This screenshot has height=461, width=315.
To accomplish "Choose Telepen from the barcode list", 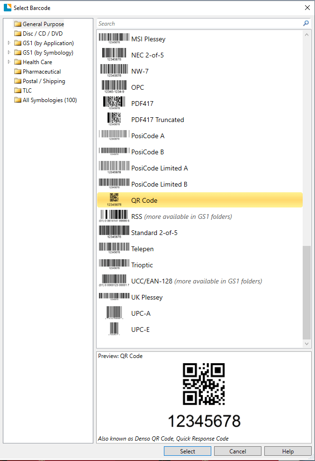I will (142, 249).
